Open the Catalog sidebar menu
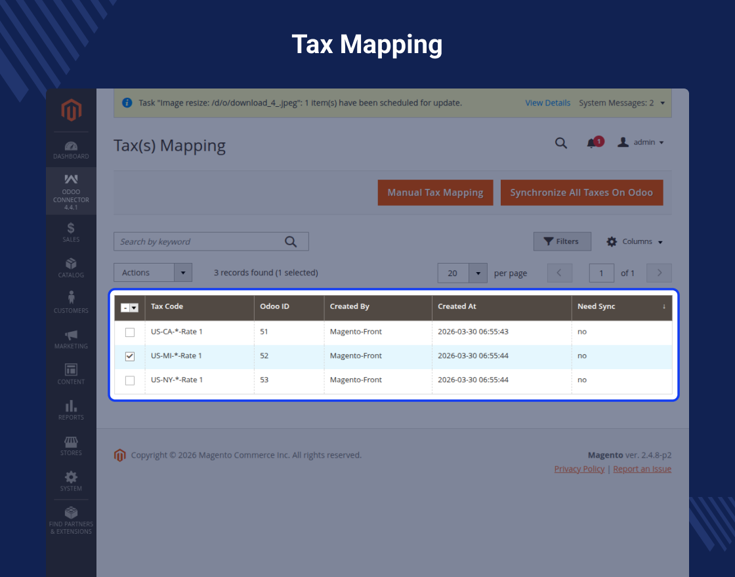This screenshot has width=735, height=577. [72, 268]
